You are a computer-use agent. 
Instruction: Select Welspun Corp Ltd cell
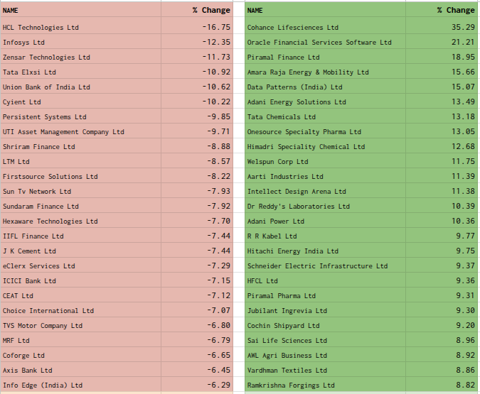coord(326,161)
